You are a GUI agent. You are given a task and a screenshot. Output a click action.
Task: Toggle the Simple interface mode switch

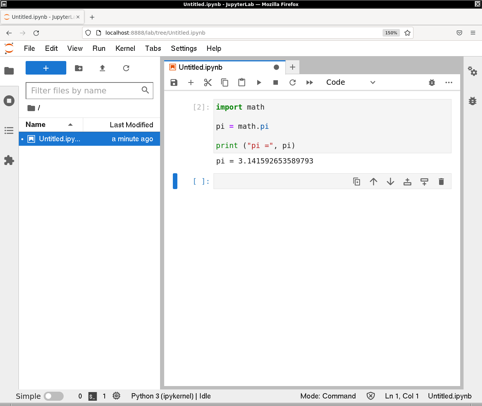pyautogui.click(x=53, y=396)
